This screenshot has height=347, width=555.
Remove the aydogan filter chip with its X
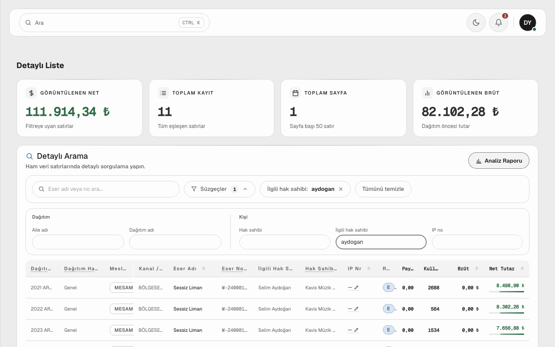point(341,189)
